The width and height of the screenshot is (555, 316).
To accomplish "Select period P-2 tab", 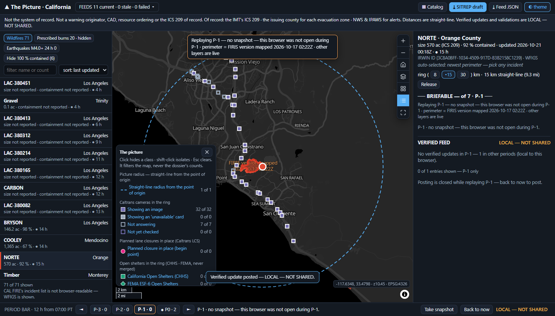I will (122, 309).
